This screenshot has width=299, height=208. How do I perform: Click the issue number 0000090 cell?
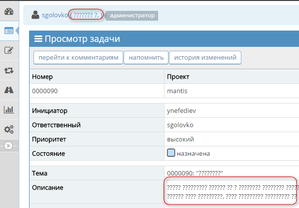point(44,91)
